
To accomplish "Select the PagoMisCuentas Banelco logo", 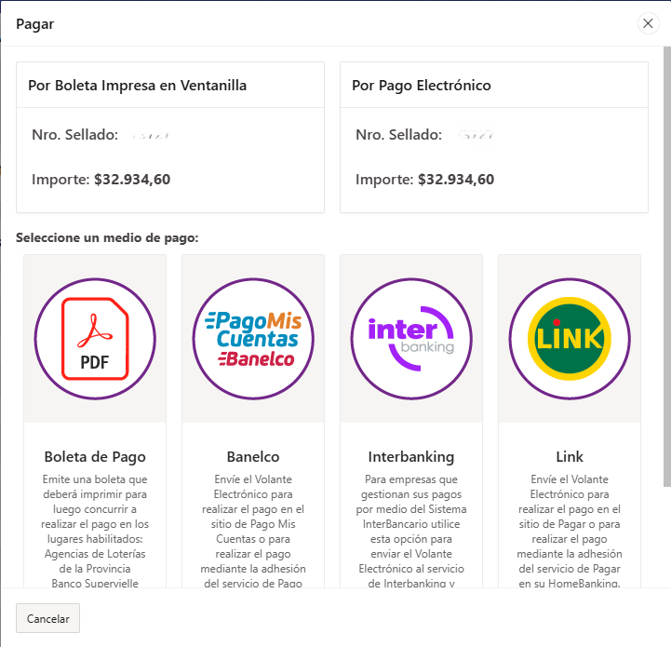I will tap(253, 338).
